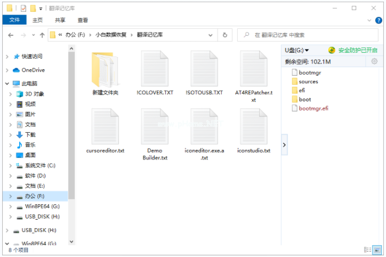386x257 pixels.
Task: Click the settings gear in U盘 panel
Action: pos(374,62)
